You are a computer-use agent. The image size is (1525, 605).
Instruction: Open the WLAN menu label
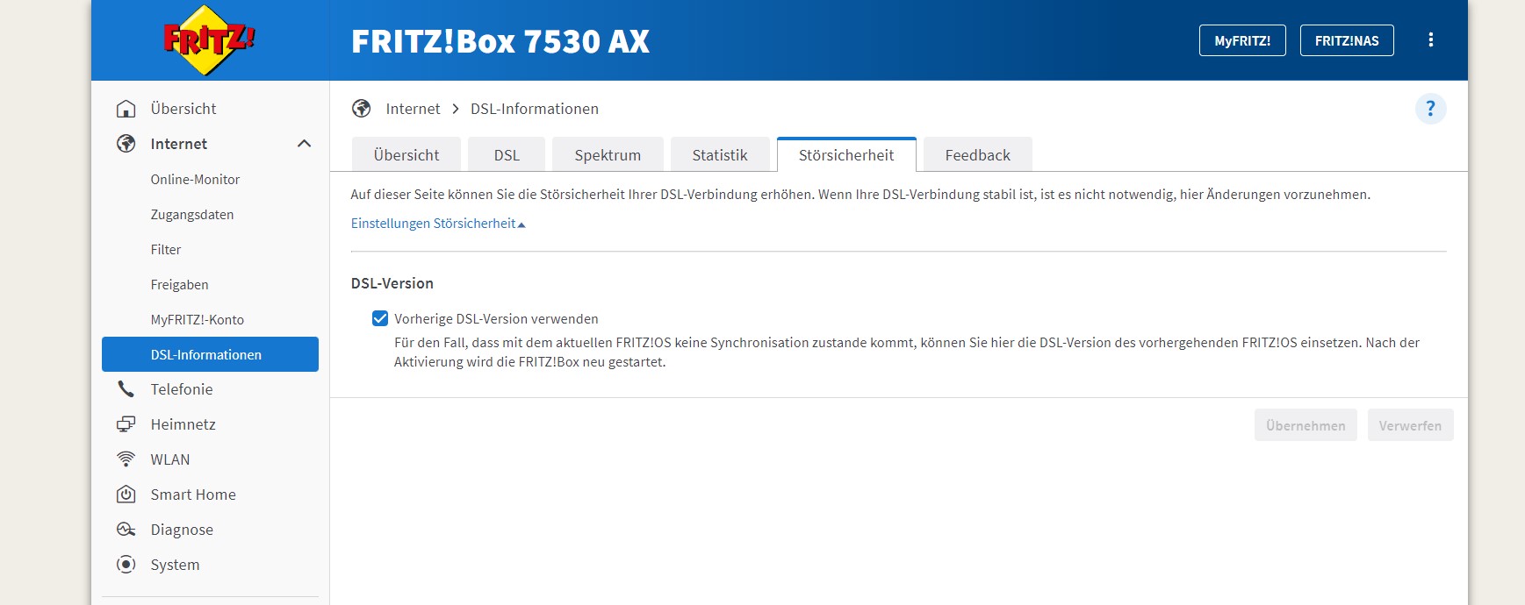pyautogui.click(x=170, y=459)
